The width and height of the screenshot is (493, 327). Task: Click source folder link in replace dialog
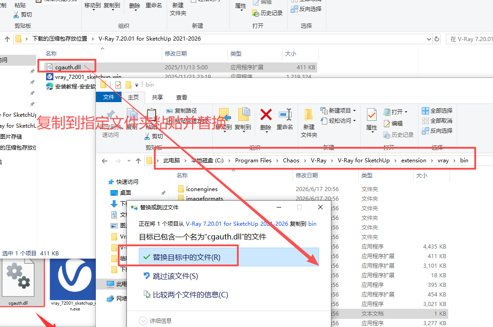(237, 223)
